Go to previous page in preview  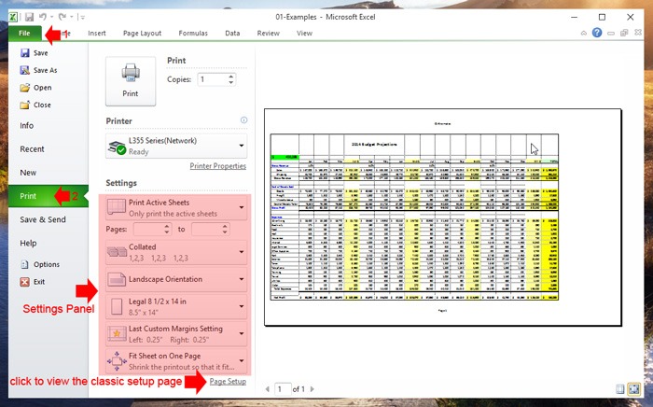[268, 389]
